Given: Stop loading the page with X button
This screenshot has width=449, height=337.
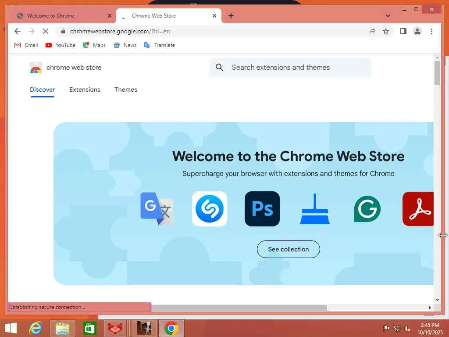Looking at the screenshot, I should click(x=46, y=31).
